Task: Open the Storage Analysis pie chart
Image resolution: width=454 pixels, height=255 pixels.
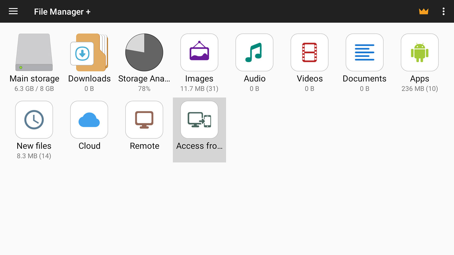Action: 144,52
